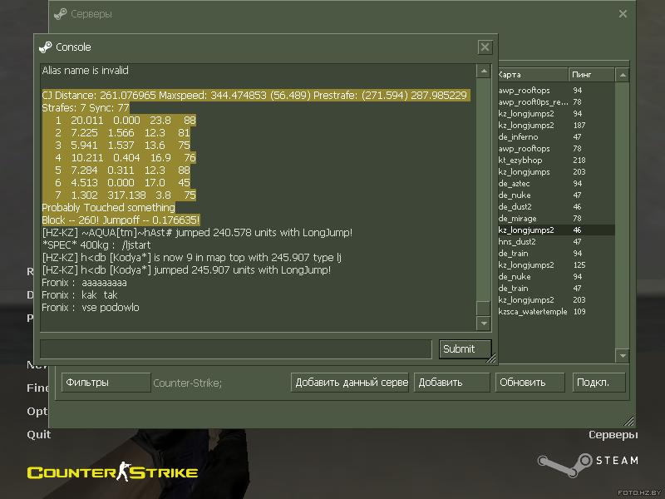Click the Добавить данный сервер button

pyautogui.click(x=350, y=383)
